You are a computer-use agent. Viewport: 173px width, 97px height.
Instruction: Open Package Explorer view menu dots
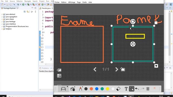point(35,12)
